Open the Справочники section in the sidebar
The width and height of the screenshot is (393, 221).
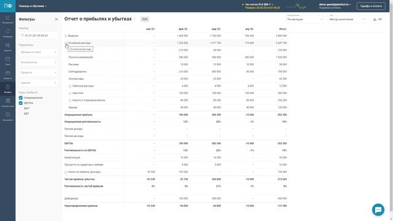[x=8, y=103]
